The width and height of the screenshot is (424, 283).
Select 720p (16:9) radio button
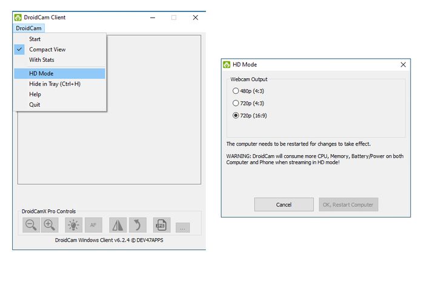[x=236, y=115]
